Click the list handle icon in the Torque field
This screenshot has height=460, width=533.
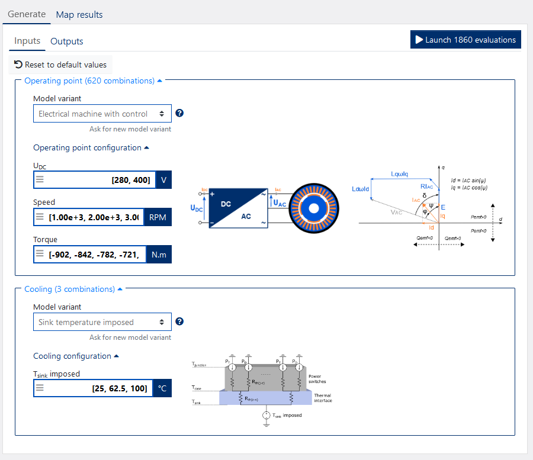coord(40,255)
